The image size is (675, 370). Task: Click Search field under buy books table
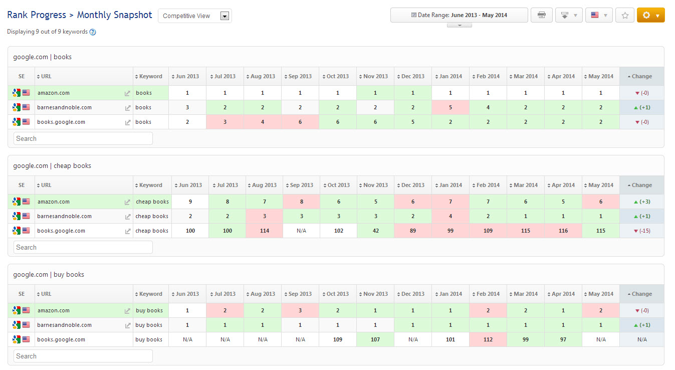[83, 356]
